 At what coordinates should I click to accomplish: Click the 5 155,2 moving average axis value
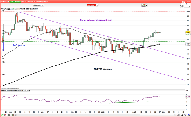(x=188, y=43)
